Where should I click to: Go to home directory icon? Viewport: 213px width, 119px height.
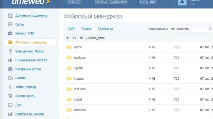[x=81, y=38]
